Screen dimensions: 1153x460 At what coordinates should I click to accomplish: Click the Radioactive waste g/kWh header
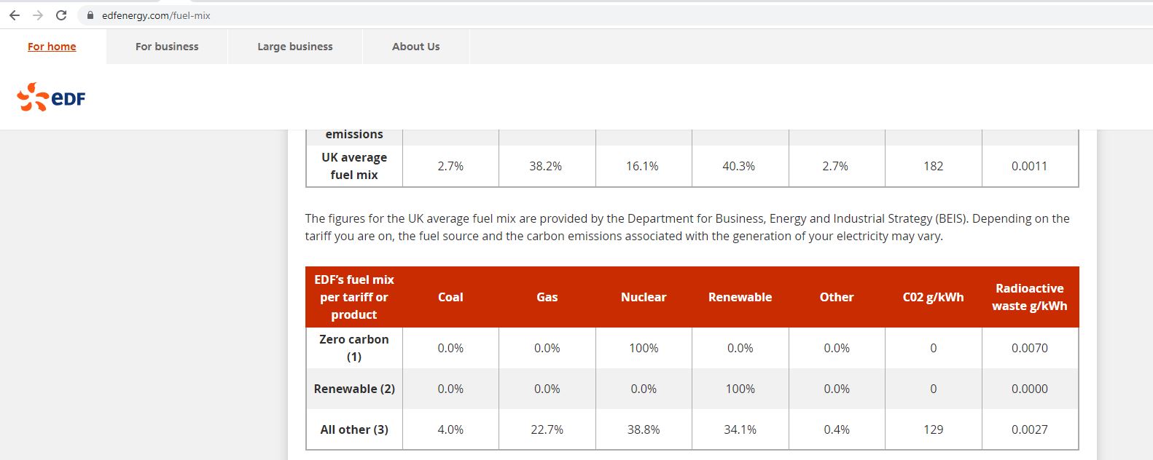[x=1029, y=297]
